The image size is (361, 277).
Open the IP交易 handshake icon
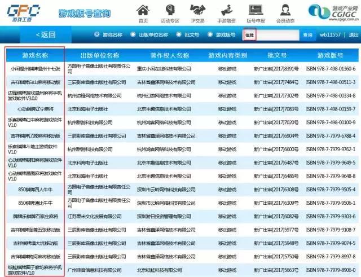[x=197, y=10]
